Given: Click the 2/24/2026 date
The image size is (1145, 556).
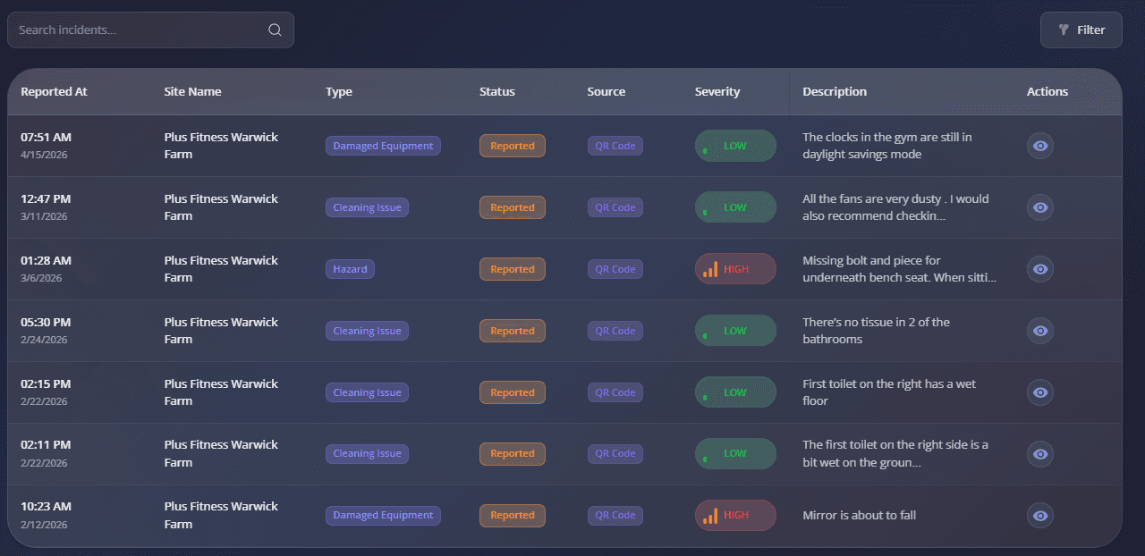Looking at the screenshot, I should 44,340.
